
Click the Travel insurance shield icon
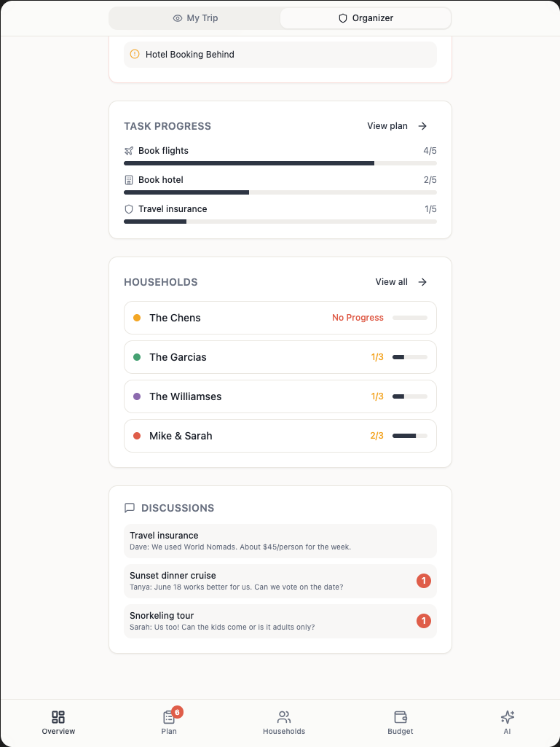click(x=129, y=209)
